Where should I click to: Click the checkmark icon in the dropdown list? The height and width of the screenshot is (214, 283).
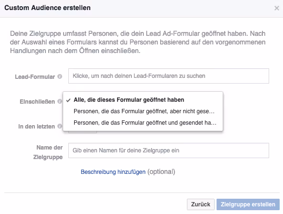68,100
